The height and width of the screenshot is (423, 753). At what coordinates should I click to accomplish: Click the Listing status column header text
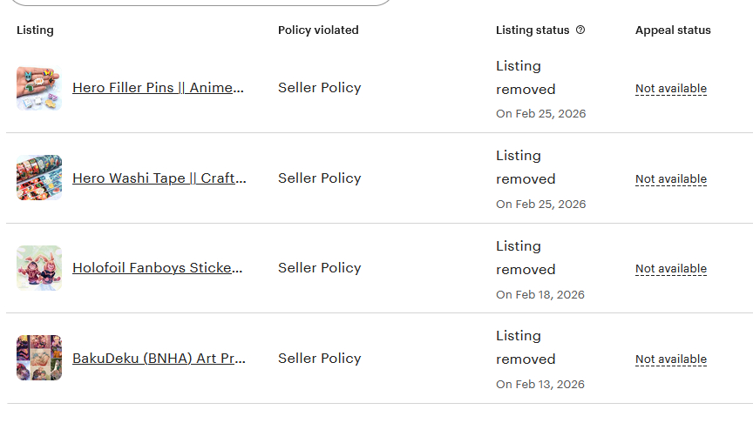532,30
